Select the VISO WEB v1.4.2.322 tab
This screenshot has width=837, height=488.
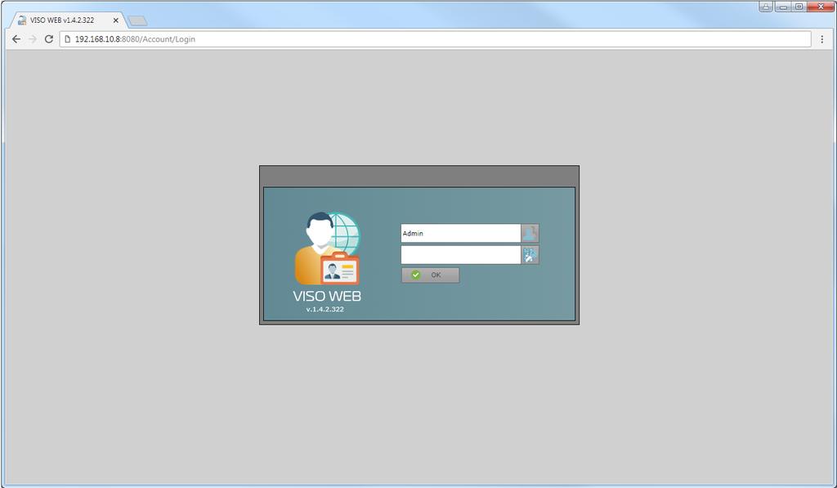coord(68,20)
